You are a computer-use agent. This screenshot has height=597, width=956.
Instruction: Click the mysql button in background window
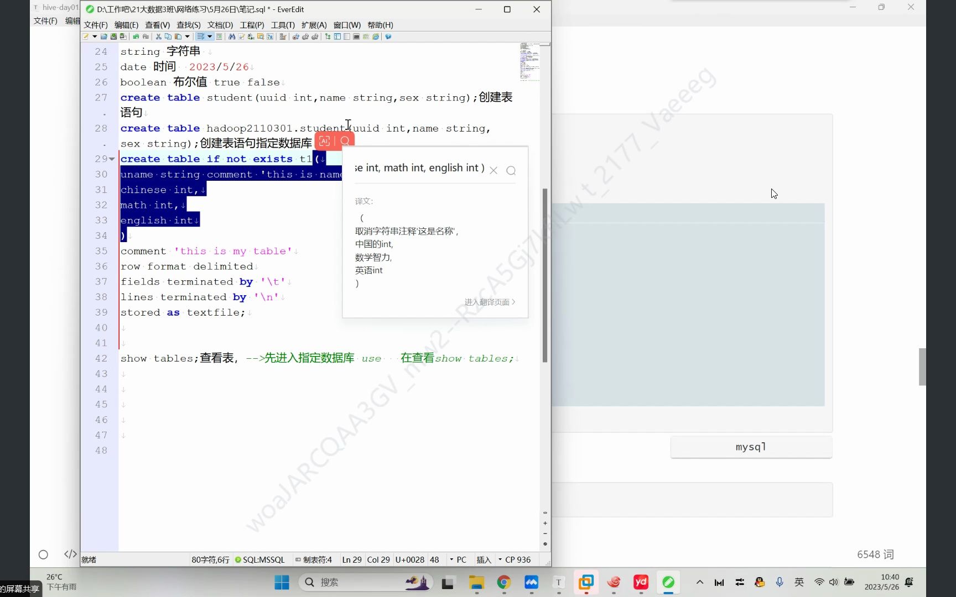click(x=751, y=447)
